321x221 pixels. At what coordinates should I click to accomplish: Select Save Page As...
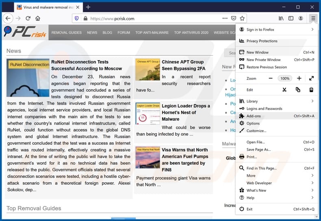277,149
